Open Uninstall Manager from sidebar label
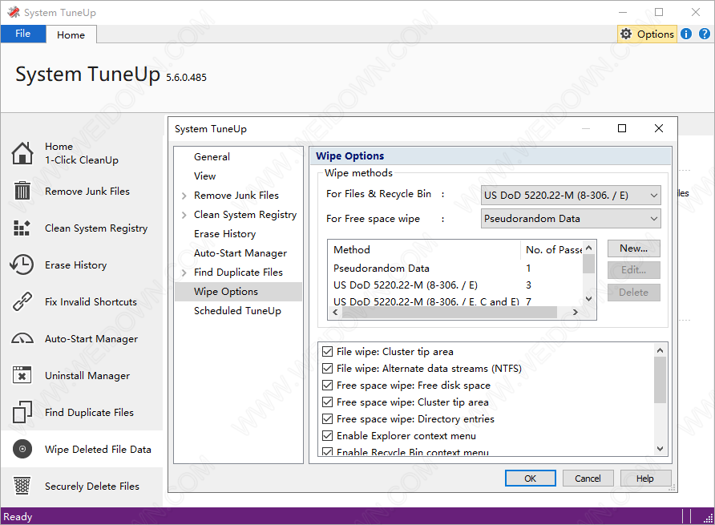Viewport: 715px width, 525px height. point(87,376)
